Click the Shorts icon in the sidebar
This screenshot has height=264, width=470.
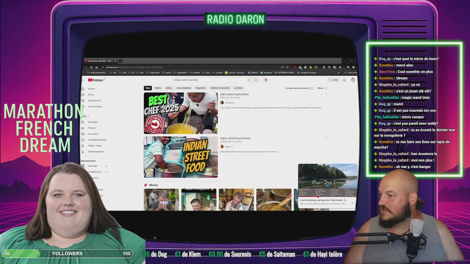tap(83, 95)
